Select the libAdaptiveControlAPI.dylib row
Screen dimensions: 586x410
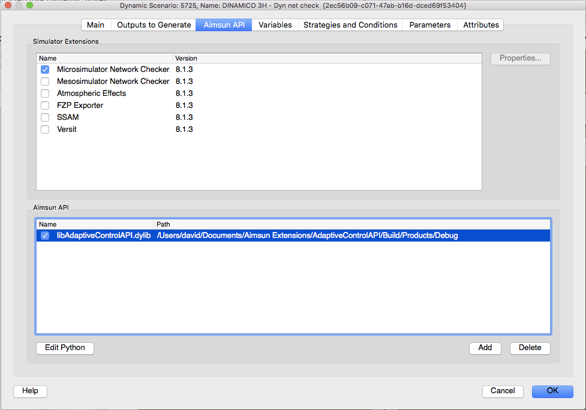click(x=240, y=235)
